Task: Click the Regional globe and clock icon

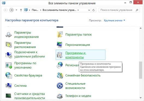Action: (60, 65)
